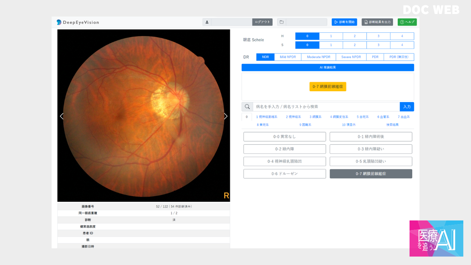Click the 健常逸脱度 row label
Image resolution: width=471 pixels, height=265 pixels.
click(88, 226)
